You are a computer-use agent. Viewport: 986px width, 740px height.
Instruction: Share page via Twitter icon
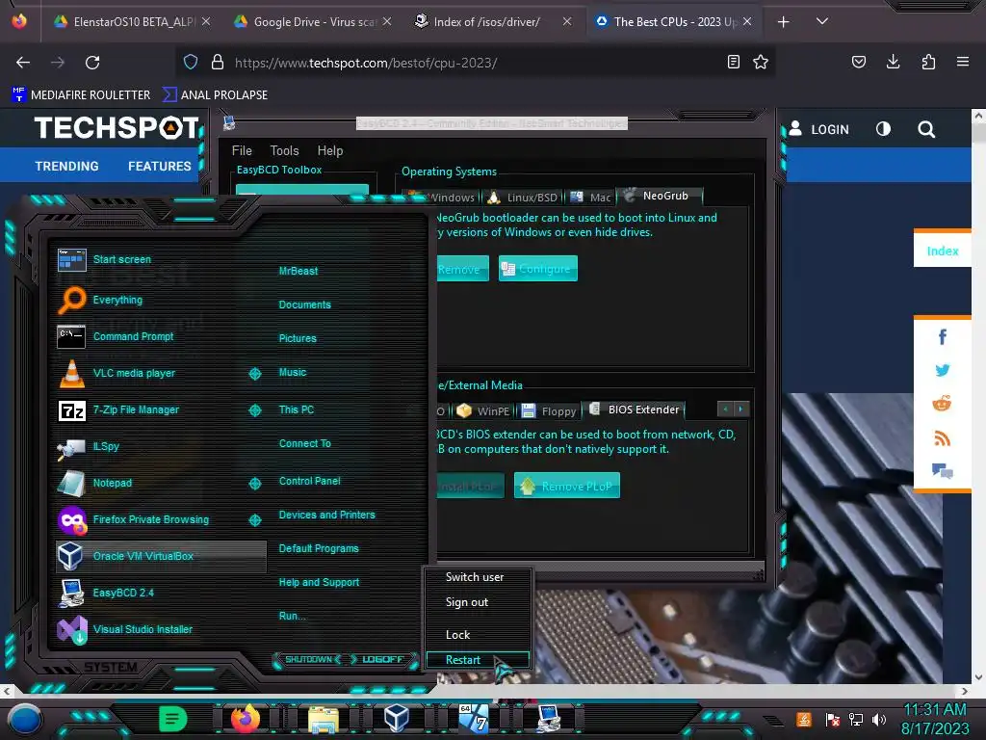(942, 370)
